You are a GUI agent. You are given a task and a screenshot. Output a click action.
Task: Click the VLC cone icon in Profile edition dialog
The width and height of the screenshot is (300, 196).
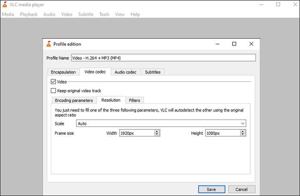point(49,44)
